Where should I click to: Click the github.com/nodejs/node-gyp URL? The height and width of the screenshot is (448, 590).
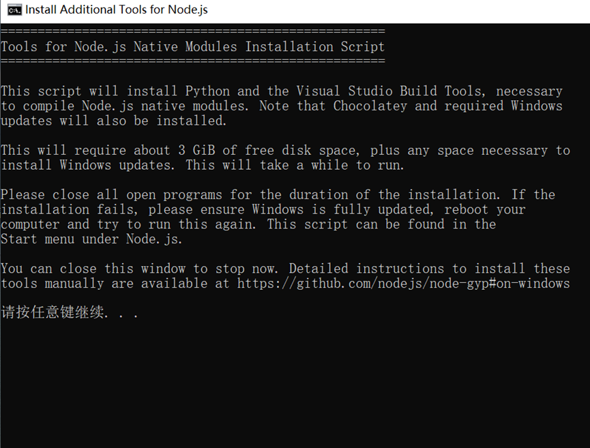pyautogui.click(x=404, y=284)
